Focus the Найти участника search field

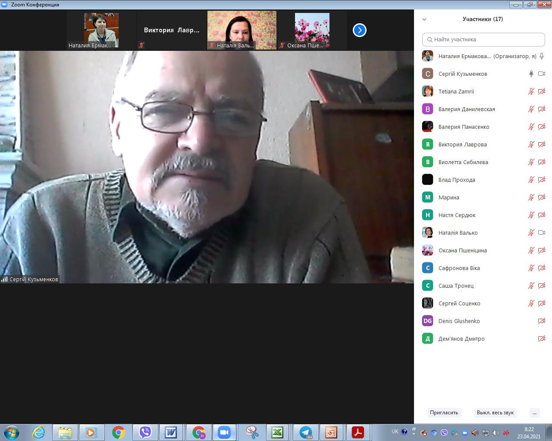click(x=483, y=39)
